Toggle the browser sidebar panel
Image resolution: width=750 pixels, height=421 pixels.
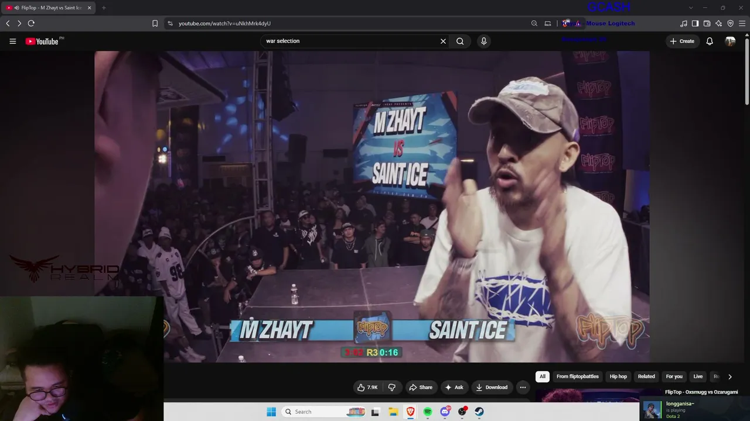[695, 23]
